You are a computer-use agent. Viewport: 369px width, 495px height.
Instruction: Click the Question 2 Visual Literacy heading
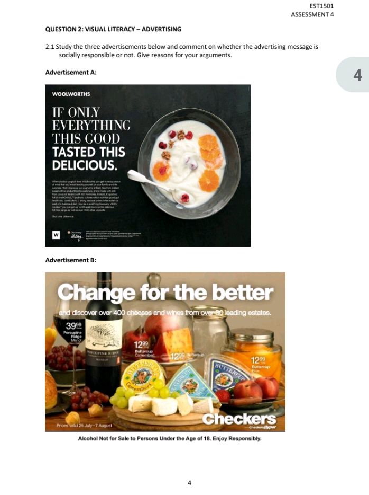coord(113,29)
